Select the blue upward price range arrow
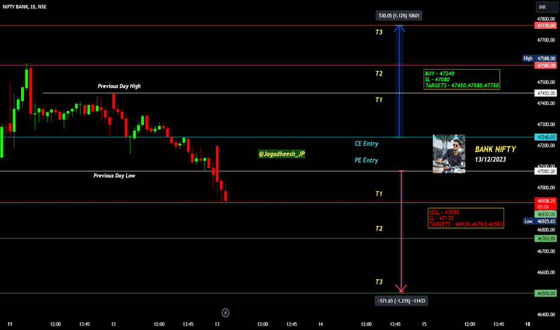Image resolution: width=560 pixels, height=330 pixels. coord(400,82)
